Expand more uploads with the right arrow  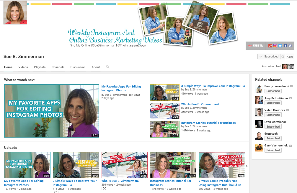click(x=247, y=166)
